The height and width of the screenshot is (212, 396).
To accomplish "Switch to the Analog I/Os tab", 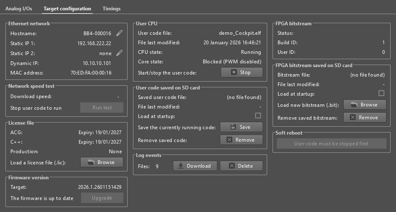I will click(x=19, y=9).
